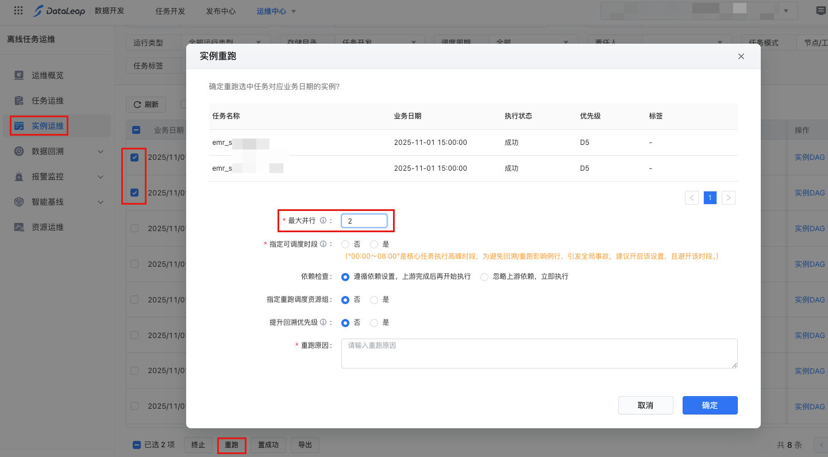Viewport: 828px width, 457px height.
Task: Select 是 for 指定可调度时段
Action: 374,244
